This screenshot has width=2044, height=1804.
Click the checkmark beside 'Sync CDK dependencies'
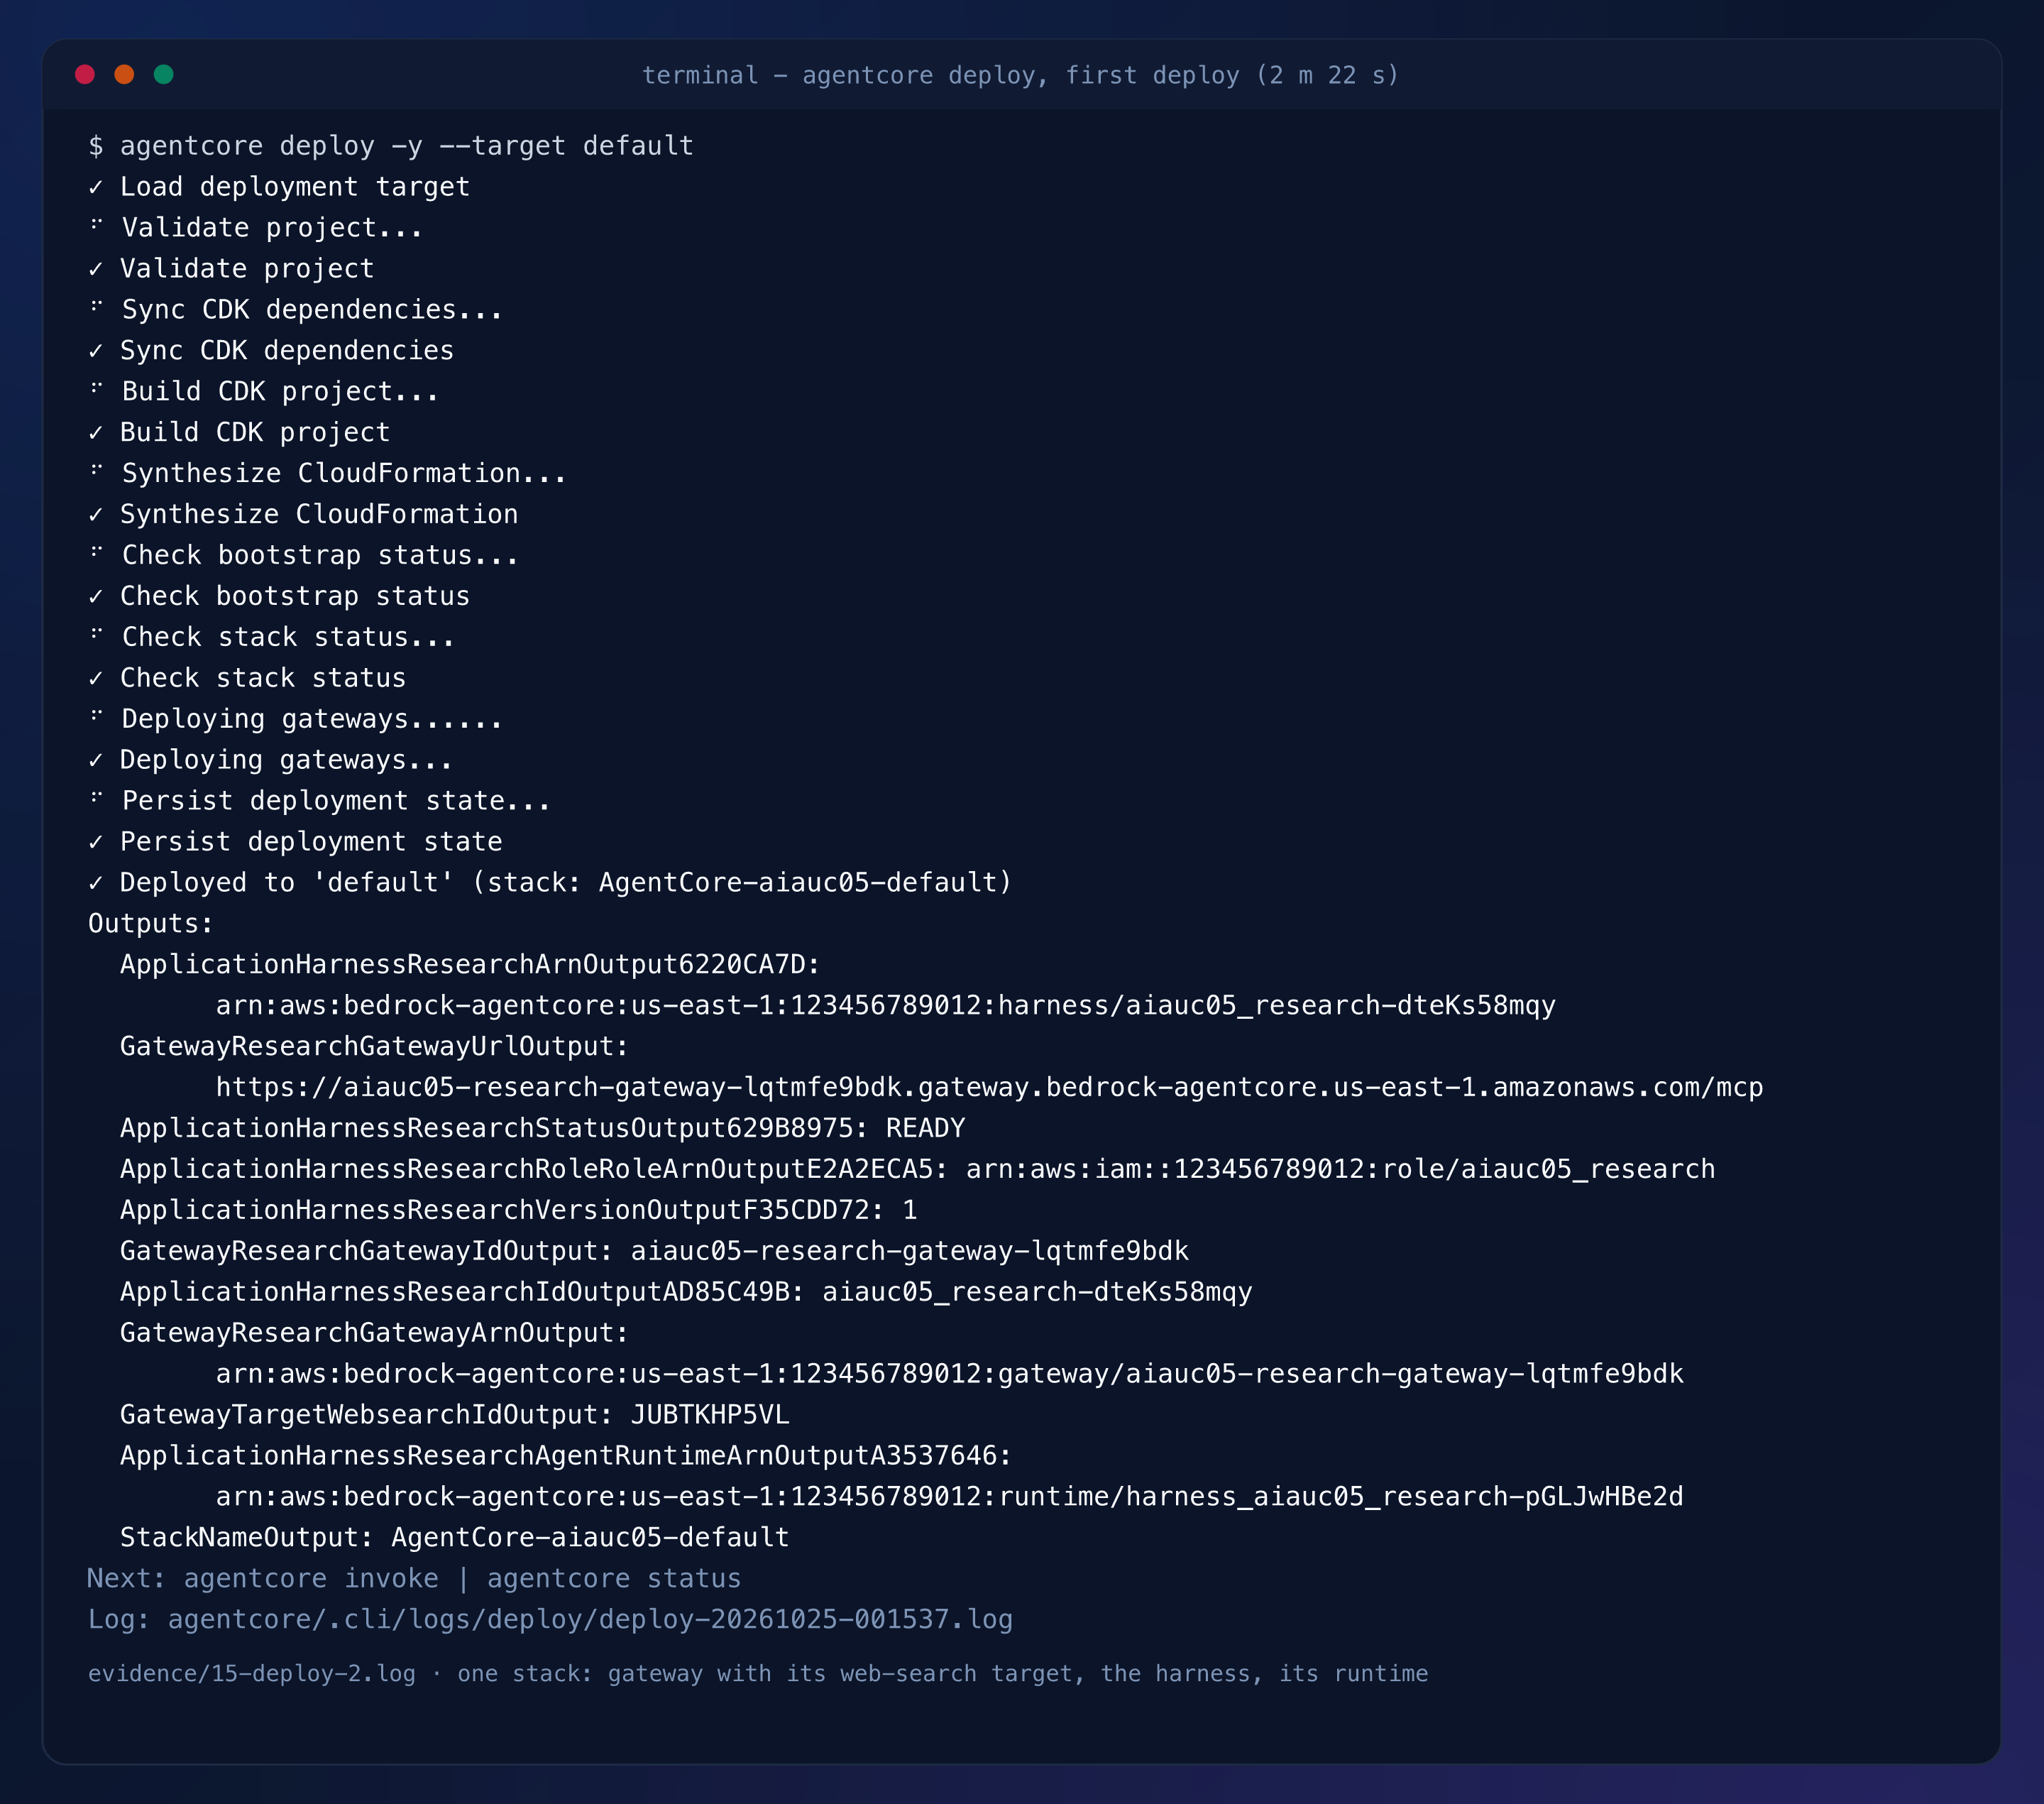(x=96, y=351)
